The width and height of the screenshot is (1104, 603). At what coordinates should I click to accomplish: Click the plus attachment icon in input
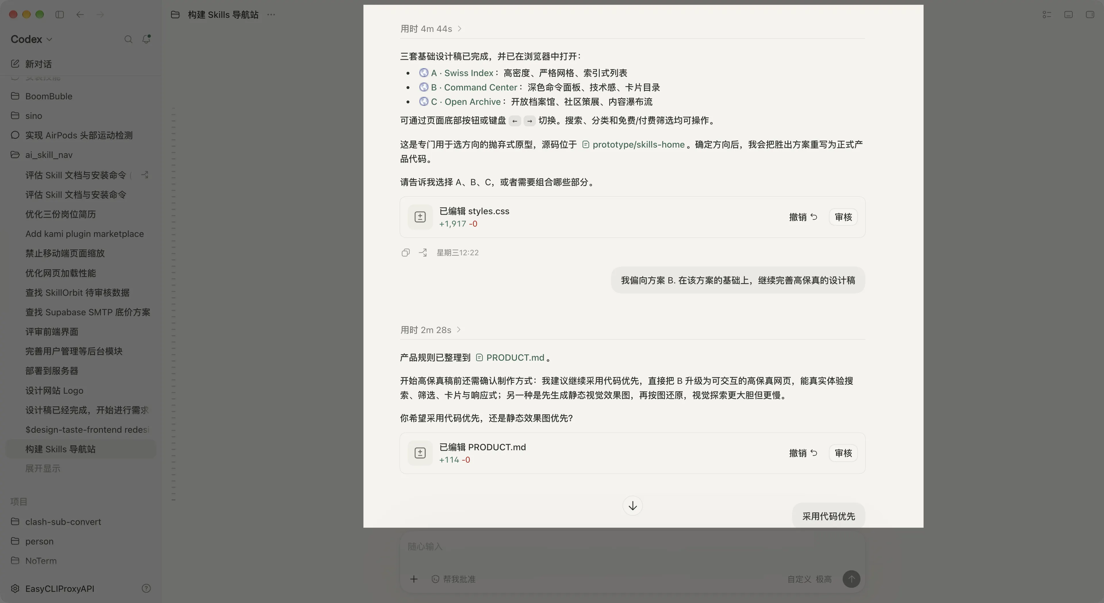[x=414, y=579]
